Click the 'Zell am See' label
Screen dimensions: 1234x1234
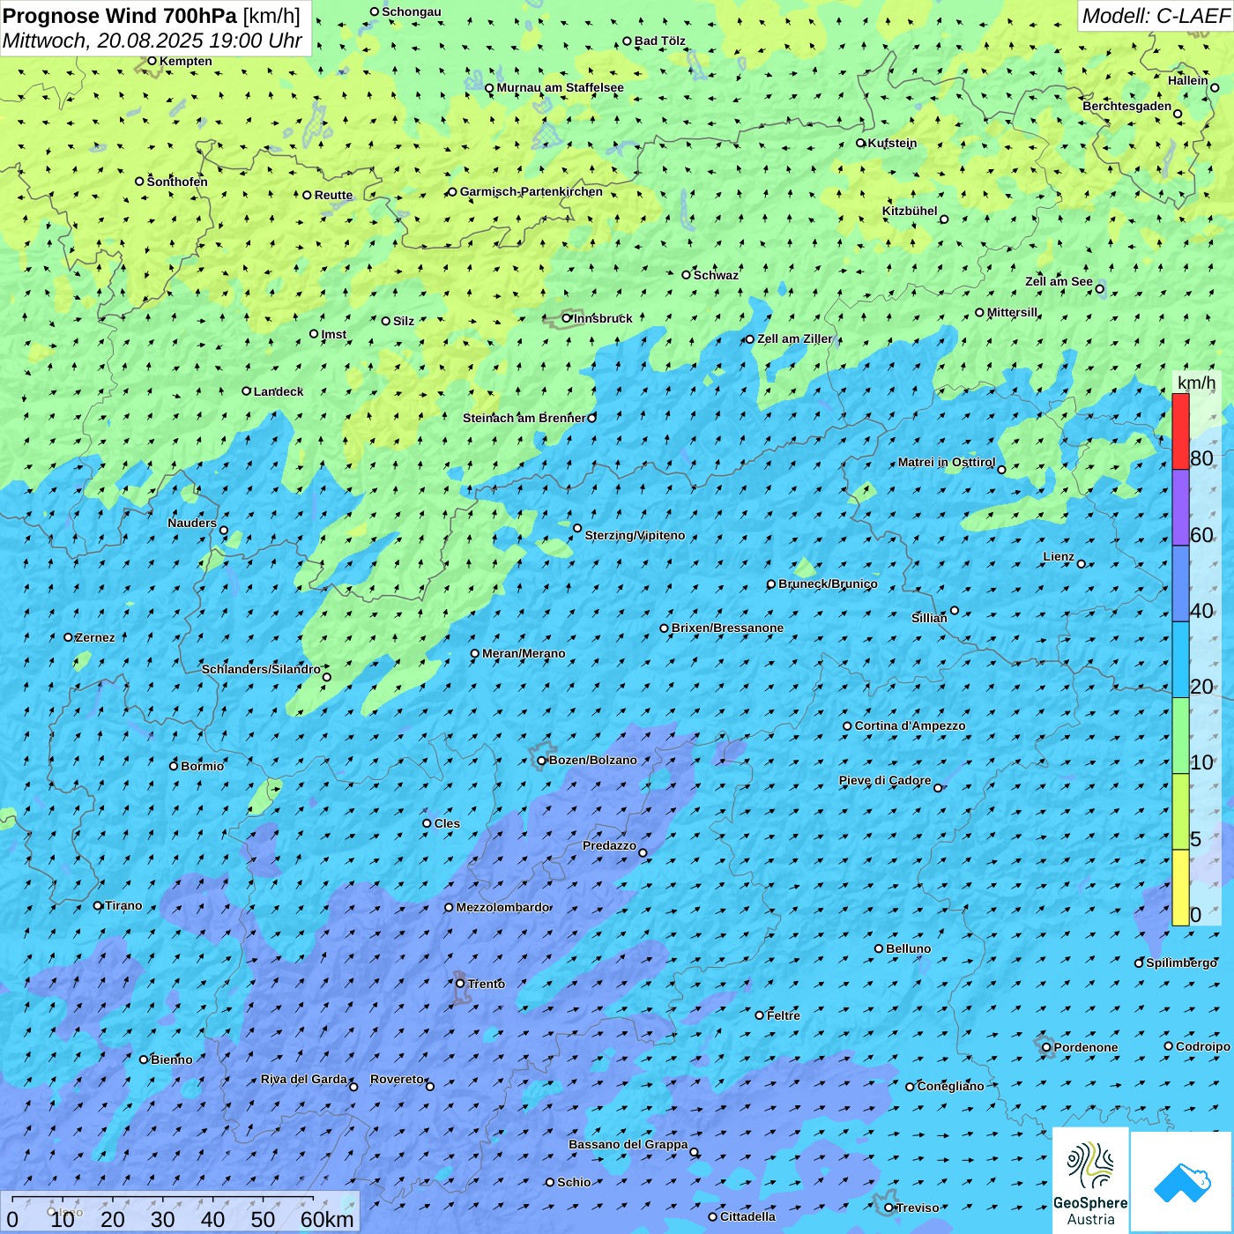click(1059, 281)
